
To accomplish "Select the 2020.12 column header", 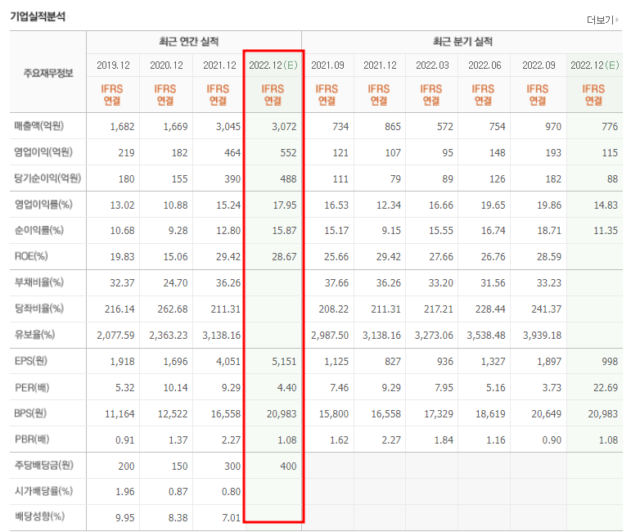I will pos(166,65).
